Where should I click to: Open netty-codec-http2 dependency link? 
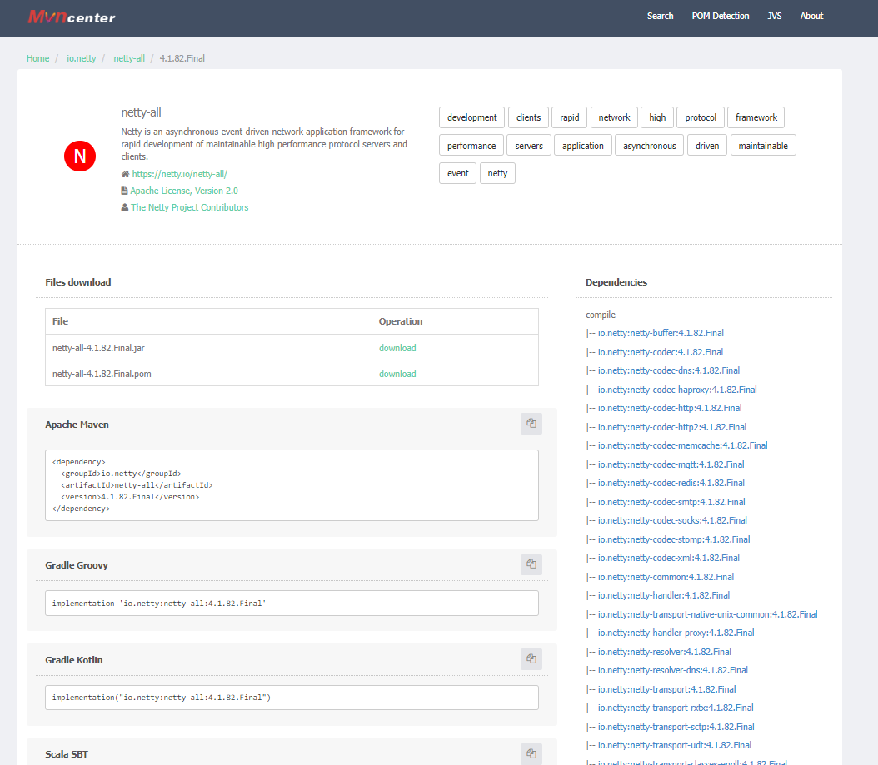pyautogui.click(x=672, y=427)
